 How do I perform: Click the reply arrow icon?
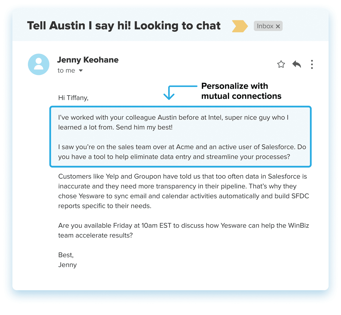click(x=297, y=64)
